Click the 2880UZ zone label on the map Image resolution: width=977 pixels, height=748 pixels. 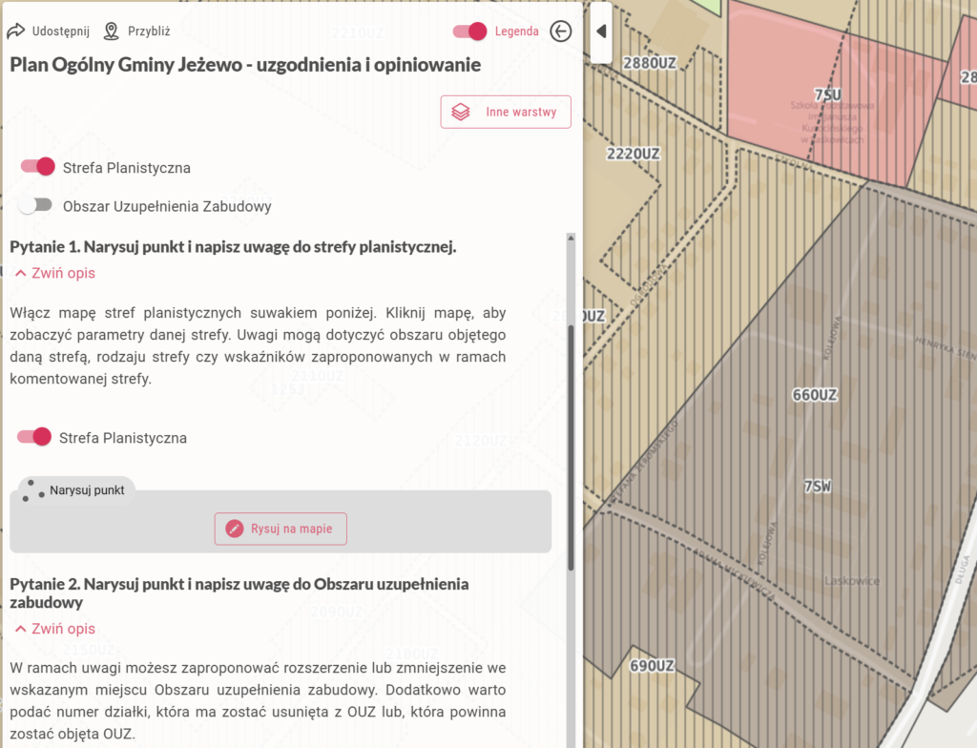(x=650, y=63)
